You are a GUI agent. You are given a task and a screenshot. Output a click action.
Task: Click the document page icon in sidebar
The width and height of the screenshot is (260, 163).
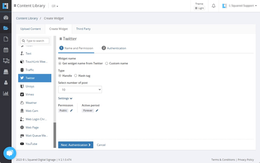[x=6, y=39]
